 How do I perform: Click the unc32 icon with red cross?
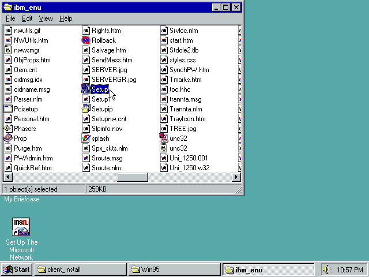click(x=164, y=138)
